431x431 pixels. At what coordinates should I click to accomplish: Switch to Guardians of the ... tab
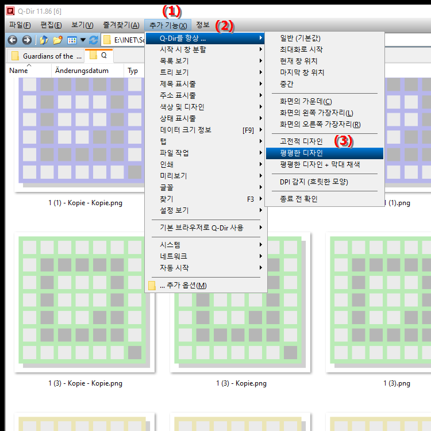tap(45, 56)
